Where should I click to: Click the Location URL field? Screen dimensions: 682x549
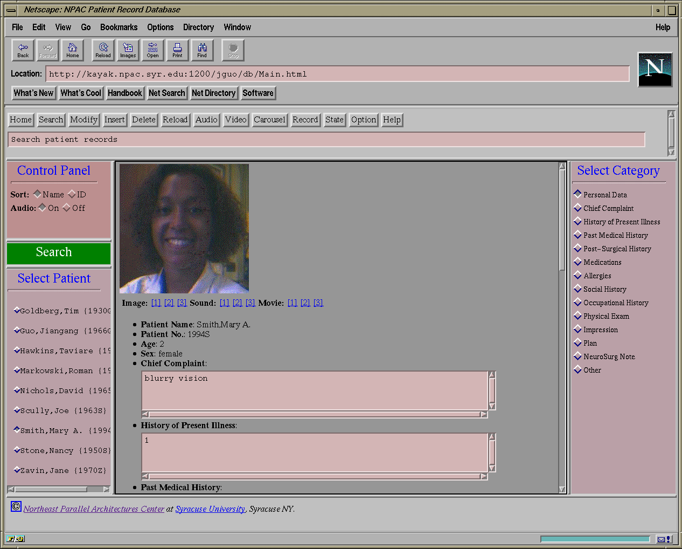click(x=338, y=74)
